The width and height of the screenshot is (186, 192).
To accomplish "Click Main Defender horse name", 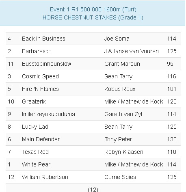I will [41, 139].
